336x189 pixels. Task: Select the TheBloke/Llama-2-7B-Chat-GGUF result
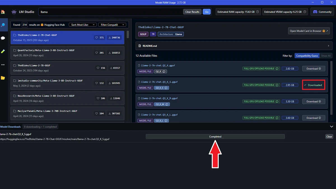[x=67, y=38]
